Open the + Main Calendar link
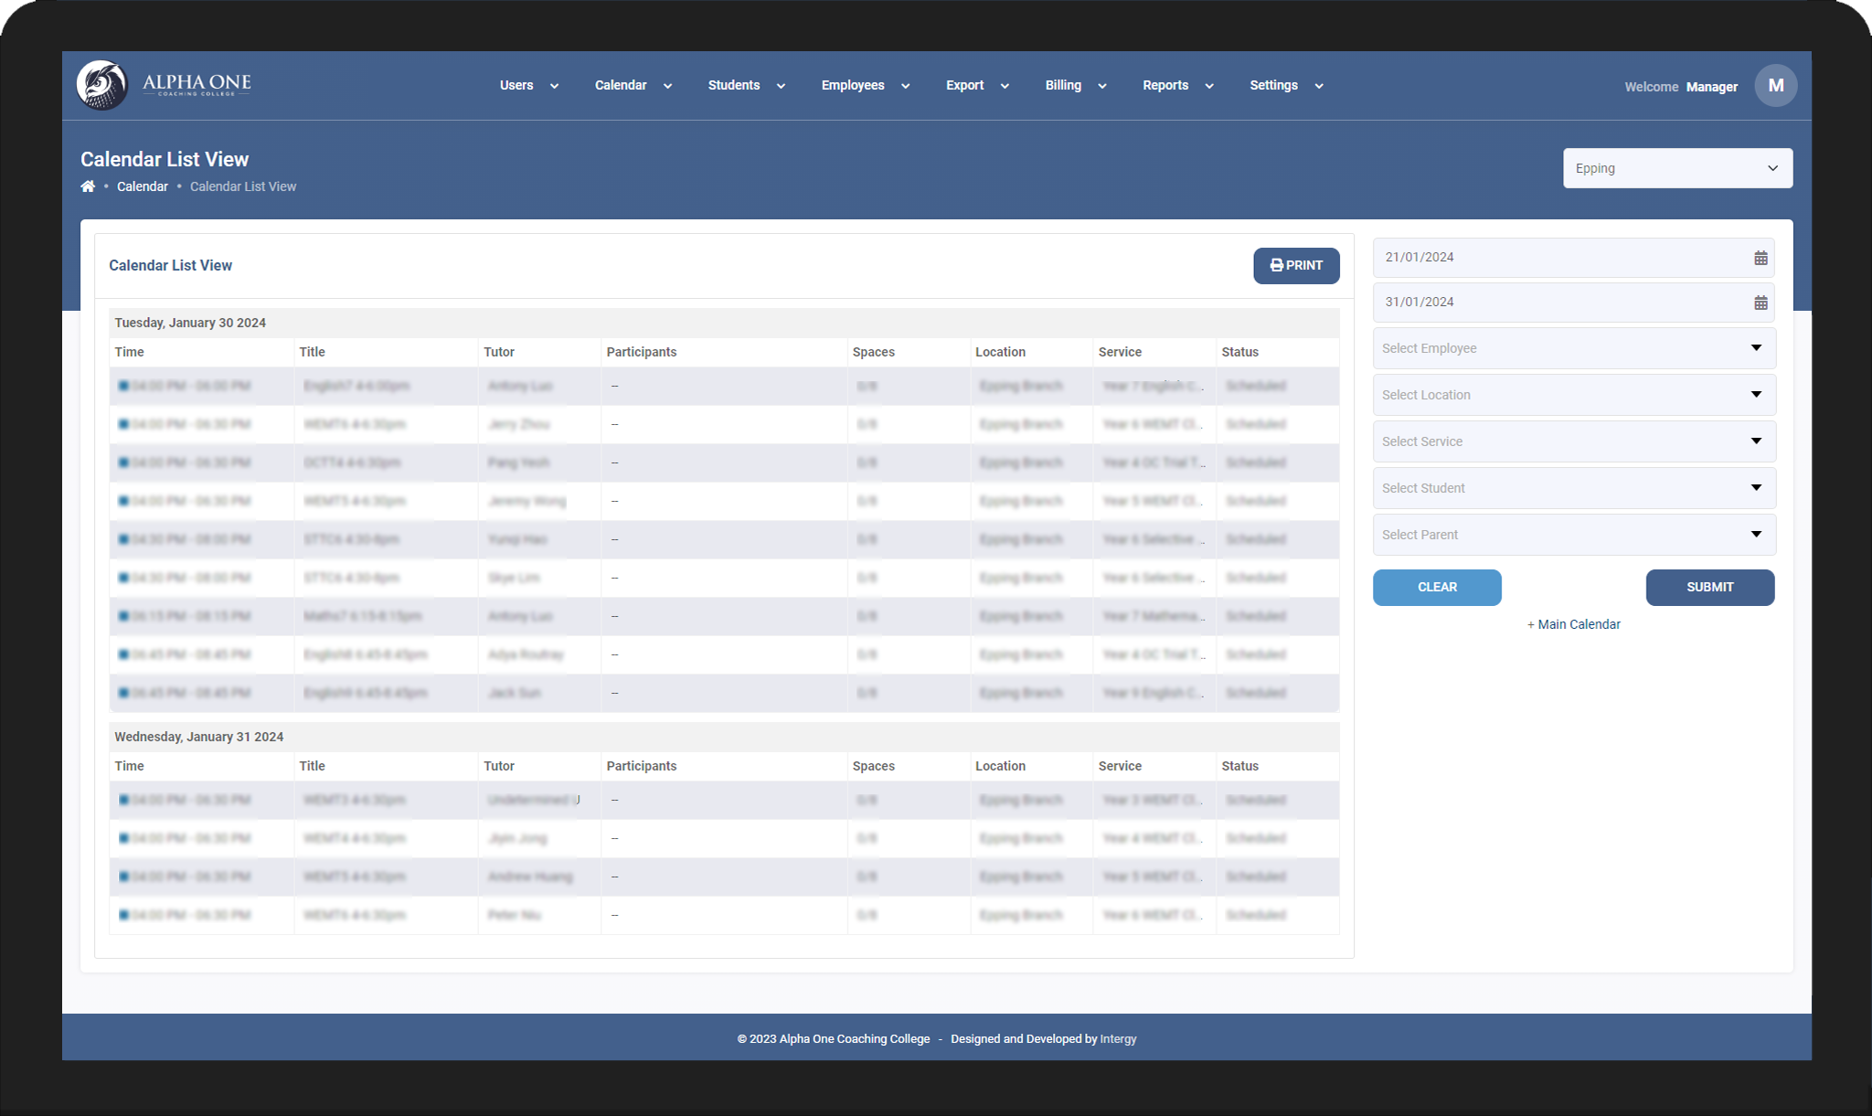 [1573, 624]
